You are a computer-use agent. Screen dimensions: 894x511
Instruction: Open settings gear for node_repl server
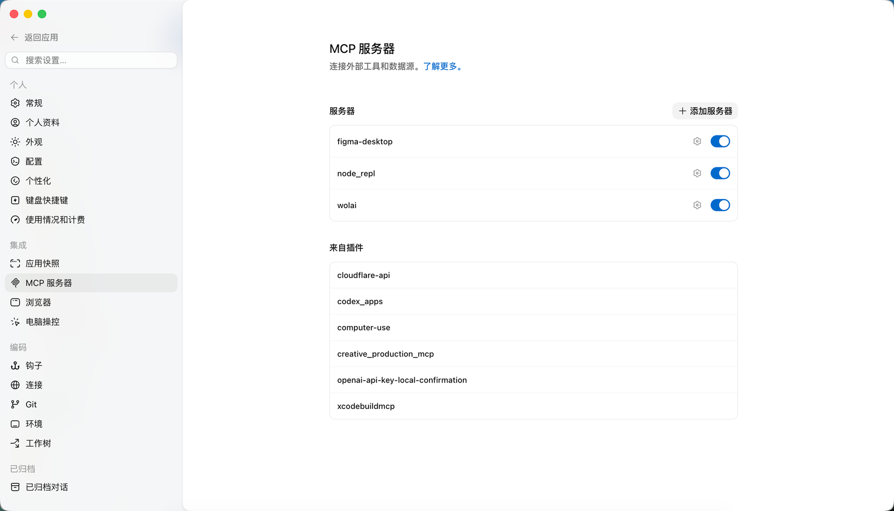click(x=697, y=173)
